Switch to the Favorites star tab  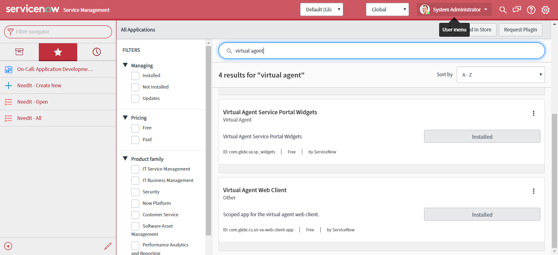[x=58, y=51]
